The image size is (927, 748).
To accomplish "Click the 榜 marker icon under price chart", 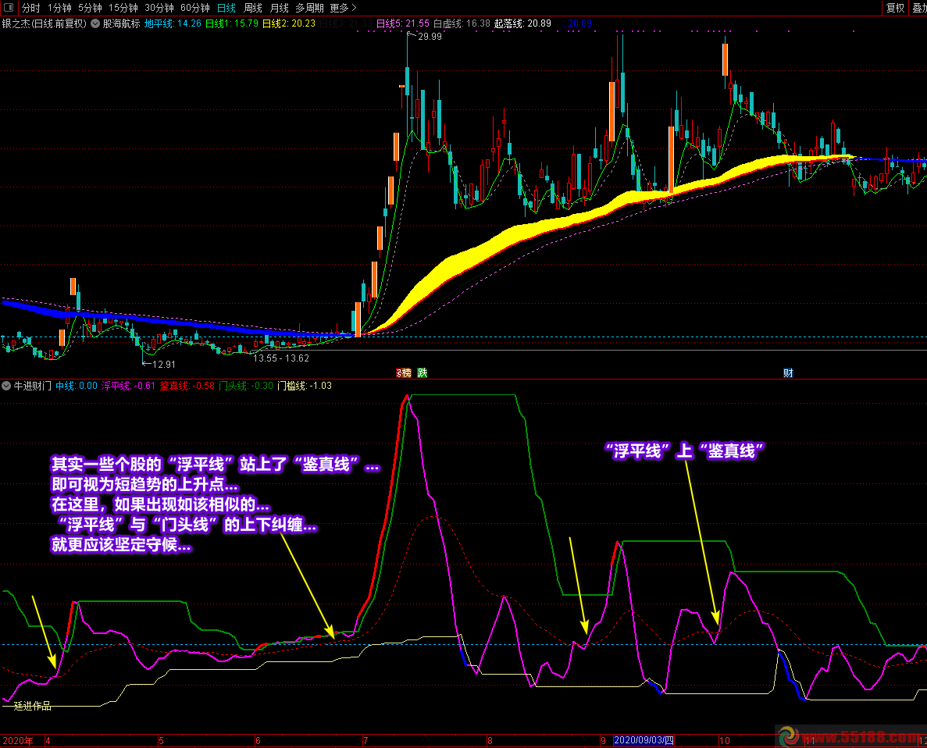I will [x=403, y=373].
